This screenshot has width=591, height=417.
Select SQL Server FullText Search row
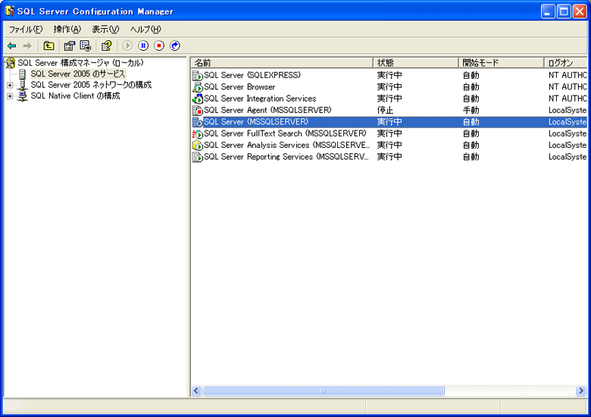[x=389, y=134]
